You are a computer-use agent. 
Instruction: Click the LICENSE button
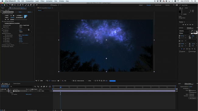19,15
